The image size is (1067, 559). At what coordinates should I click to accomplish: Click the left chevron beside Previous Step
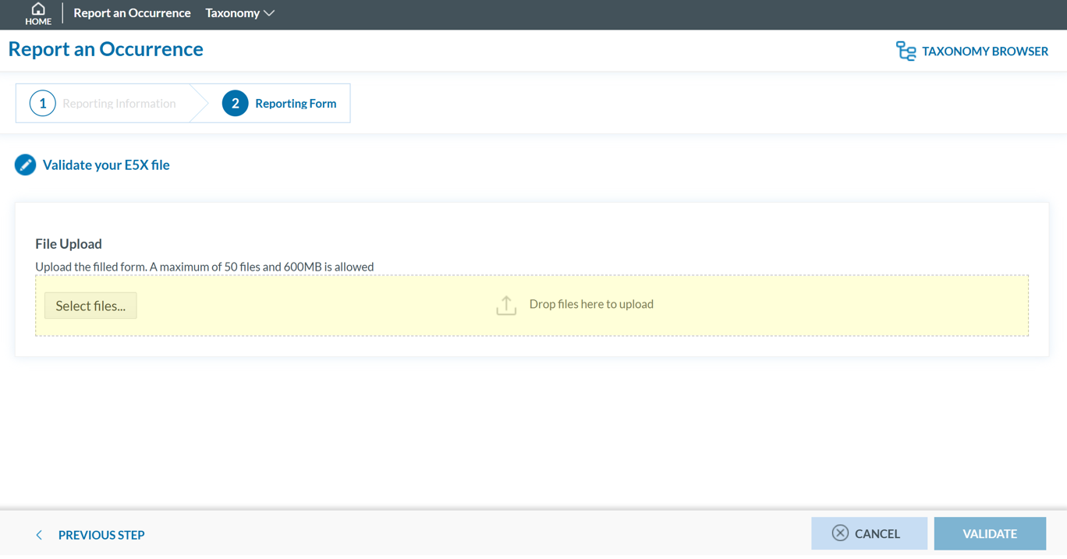[39, 535]
